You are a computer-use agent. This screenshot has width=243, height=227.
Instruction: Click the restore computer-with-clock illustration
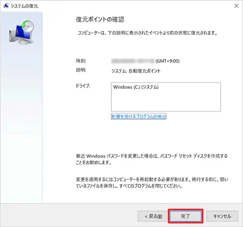pyautogui.click(x=21, y=32)
